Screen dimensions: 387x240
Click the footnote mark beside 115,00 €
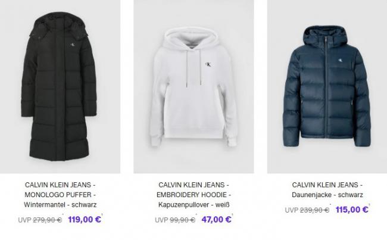click(369, 205)
